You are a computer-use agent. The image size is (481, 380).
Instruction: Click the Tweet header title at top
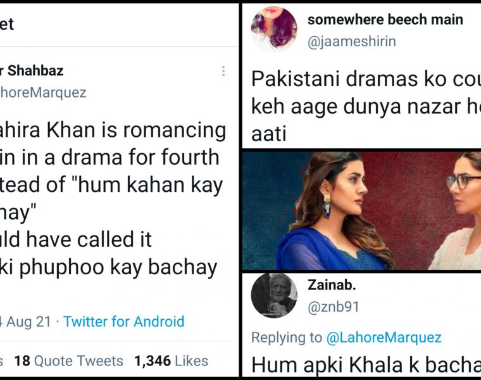click(x=6, y=25)
